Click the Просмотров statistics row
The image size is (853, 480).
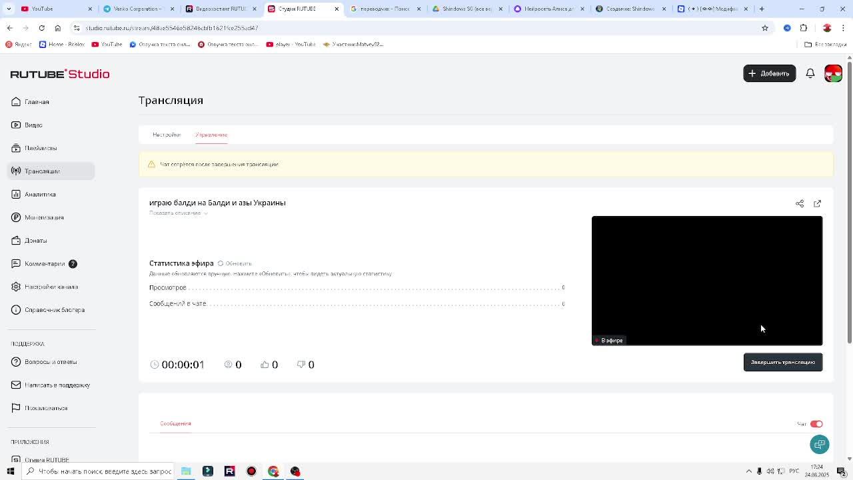[x=357, y=287]
